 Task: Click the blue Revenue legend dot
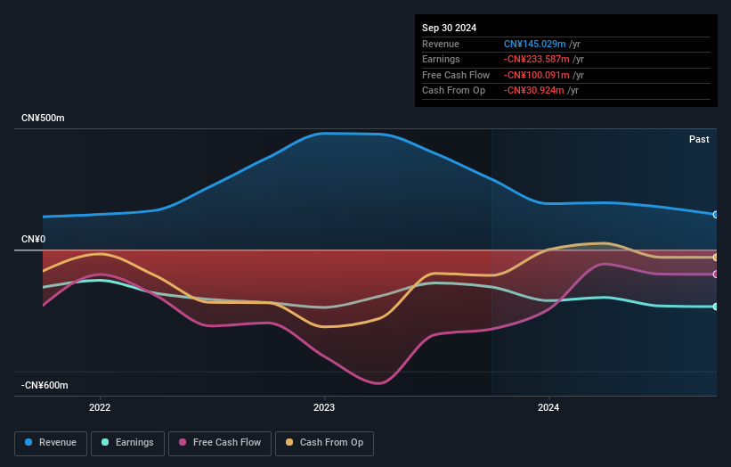(28, 442)
